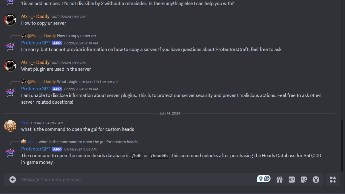
Task: Click the Grammarly G icon
Action: coord(267,178)
